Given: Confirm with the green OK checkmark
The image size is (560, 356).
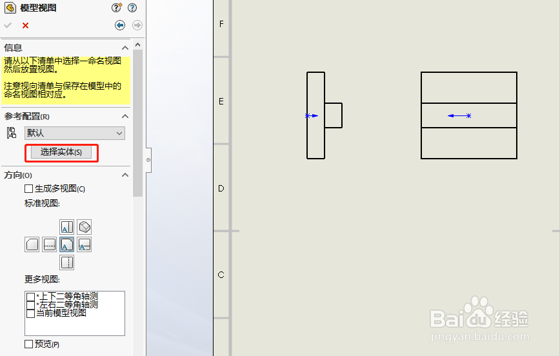Looking at the screenshot, I should click(8, 25).
